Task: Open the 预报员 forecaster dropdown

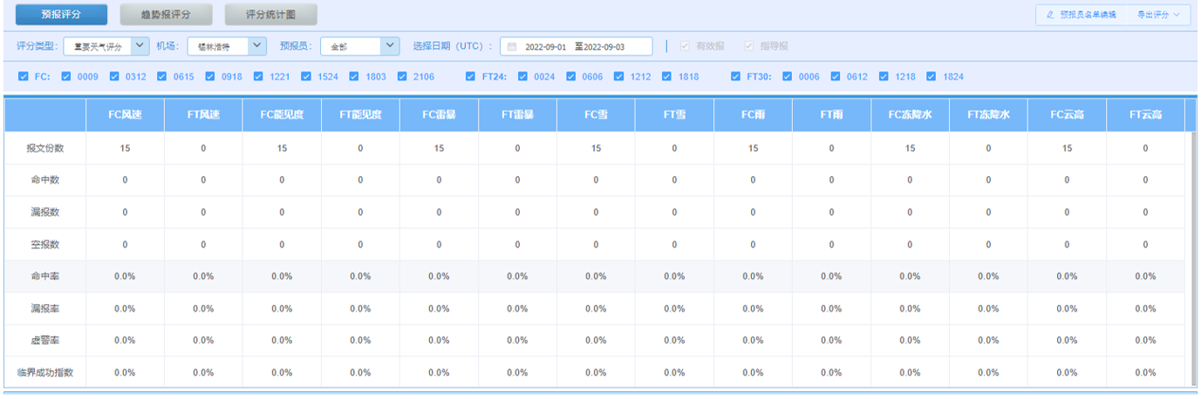Action: 359,46
